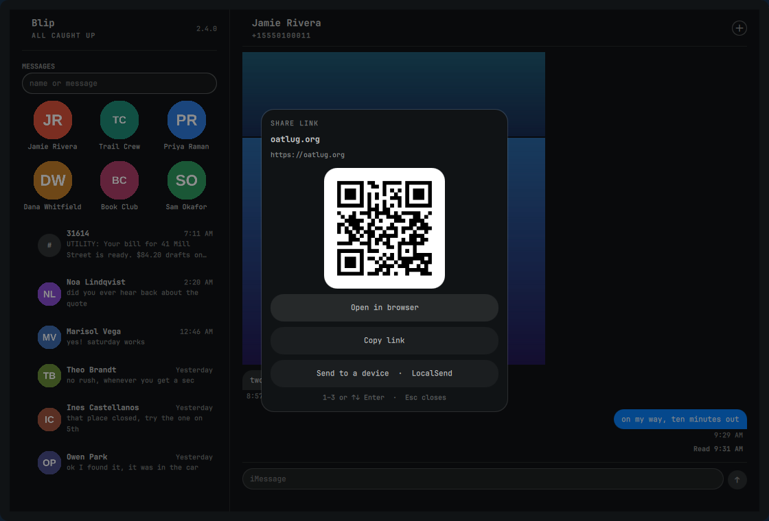Click Theo Brandt's TB avatar
Screen dimensions: 769x521
pyautogui.click(x=49, y=376)
